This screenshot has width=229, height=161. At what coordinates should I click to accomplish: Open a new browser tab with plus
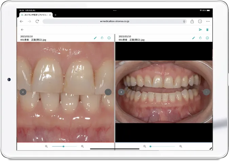pyautogui.click(x=56, y=15)
